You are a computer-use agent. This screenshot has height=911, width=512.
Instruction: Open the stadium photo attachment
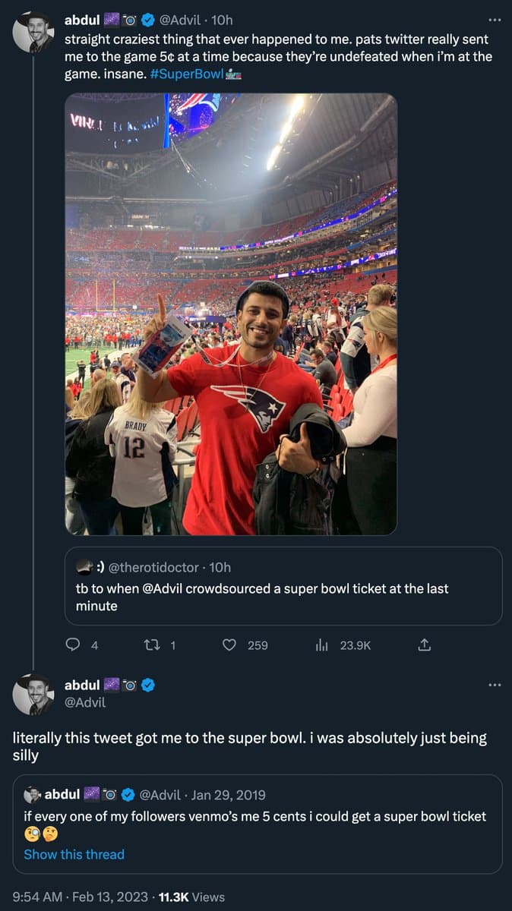tap(231, 314)
